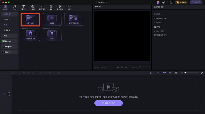Open the Giphy library
This screenshot has height=114, width=205.
tap(9, 52)
